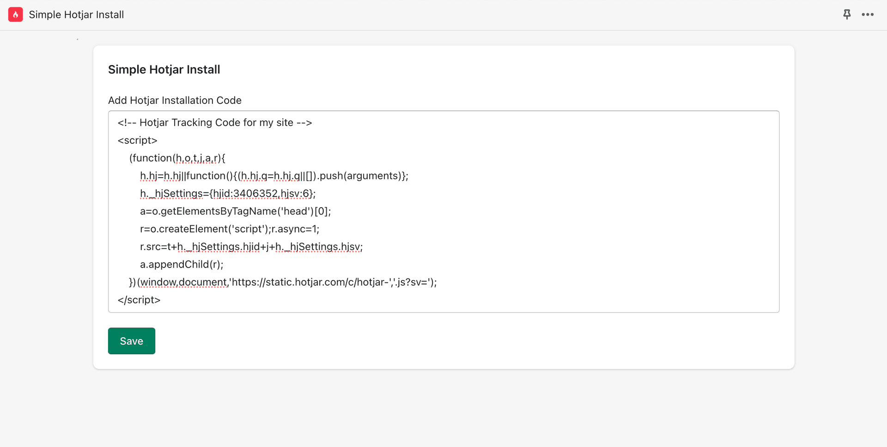The width and height of the screenshot is (887, 447).
Task: Click the 'Add Hotjar Installation Code' label
Action: click(175, 101)
